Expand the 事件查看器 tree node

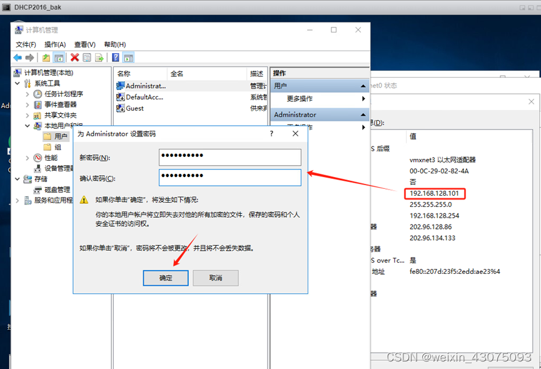point(28,104)
